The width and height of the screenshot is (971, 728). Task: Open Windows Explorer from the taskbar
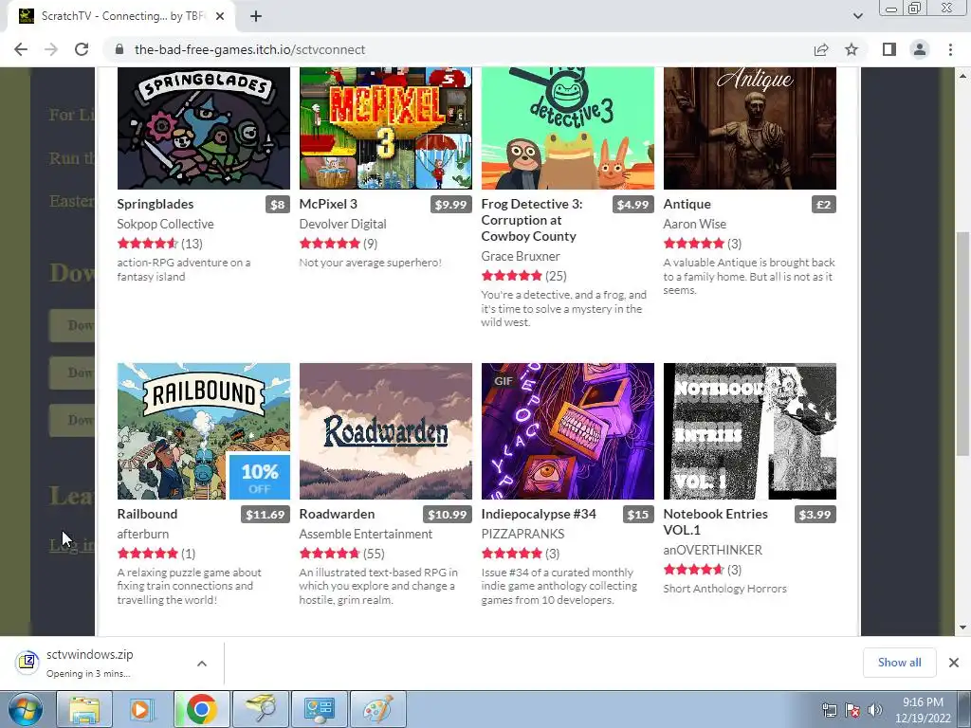(x=84, y=709)
